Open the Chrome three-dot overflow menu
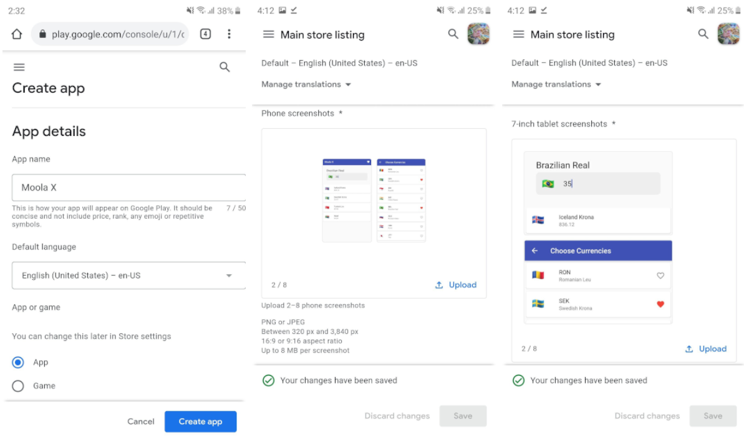Image resolution: width=744 pixels, height=438 pixels. (229, 34)
